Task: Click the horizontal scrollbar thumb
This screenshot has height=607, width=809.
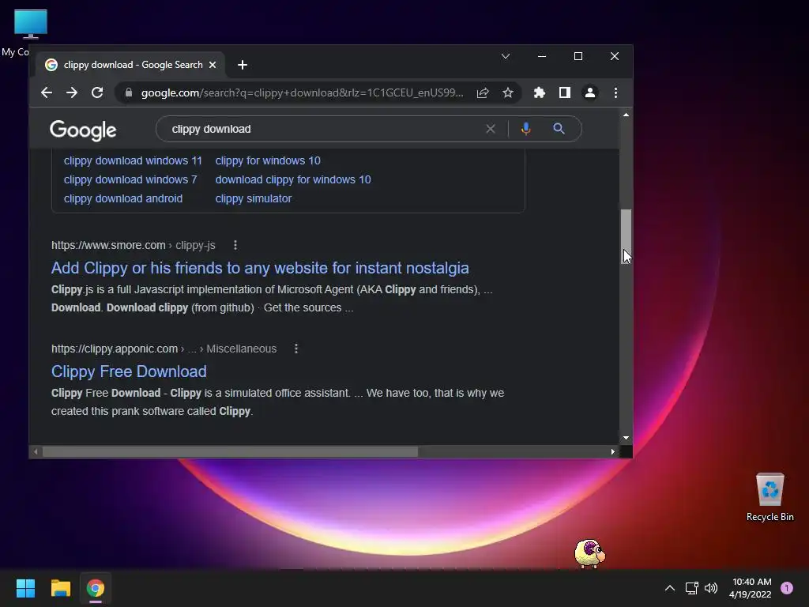Action: [230, 451]
